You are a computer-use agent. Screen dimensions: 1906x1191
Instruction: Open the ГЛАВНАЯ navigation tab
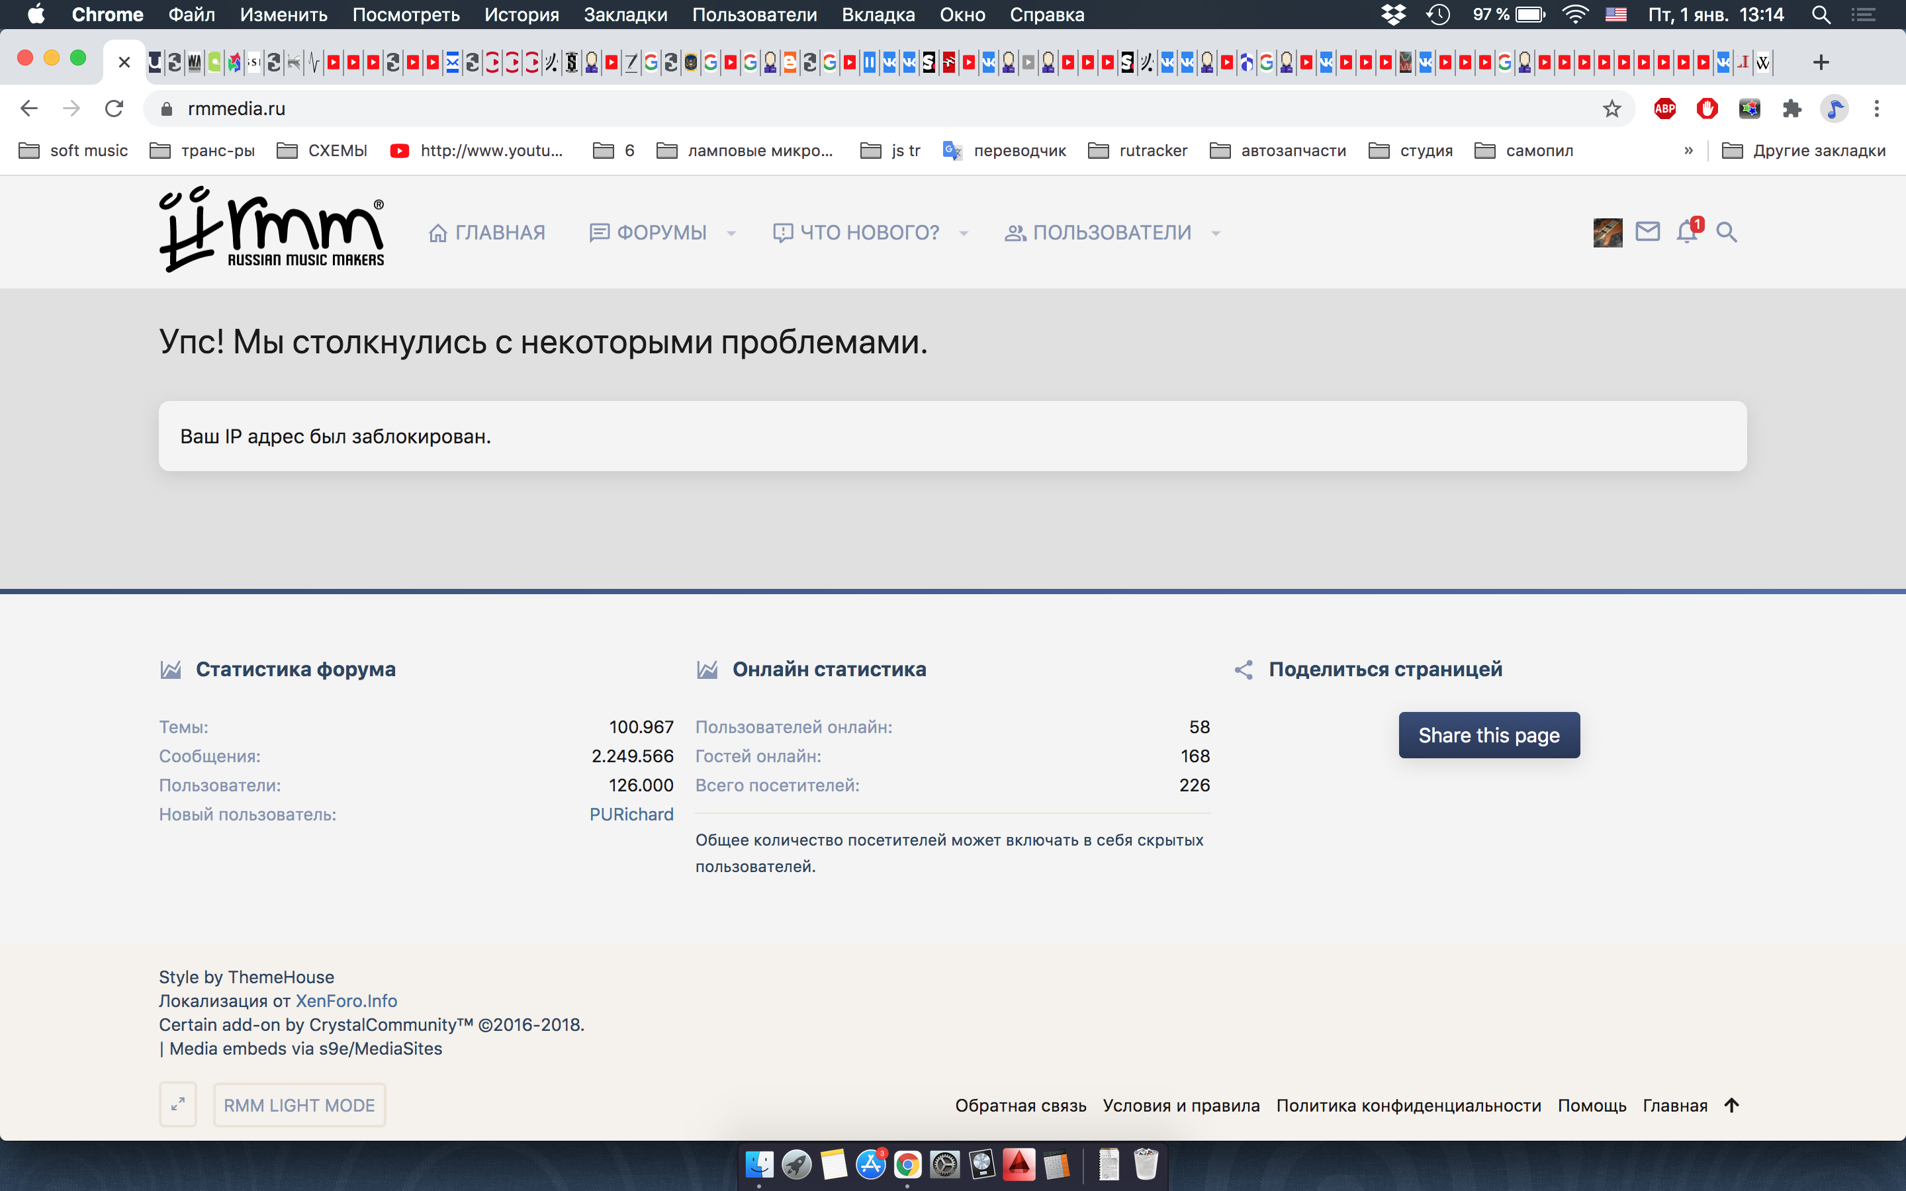(486, 232)
